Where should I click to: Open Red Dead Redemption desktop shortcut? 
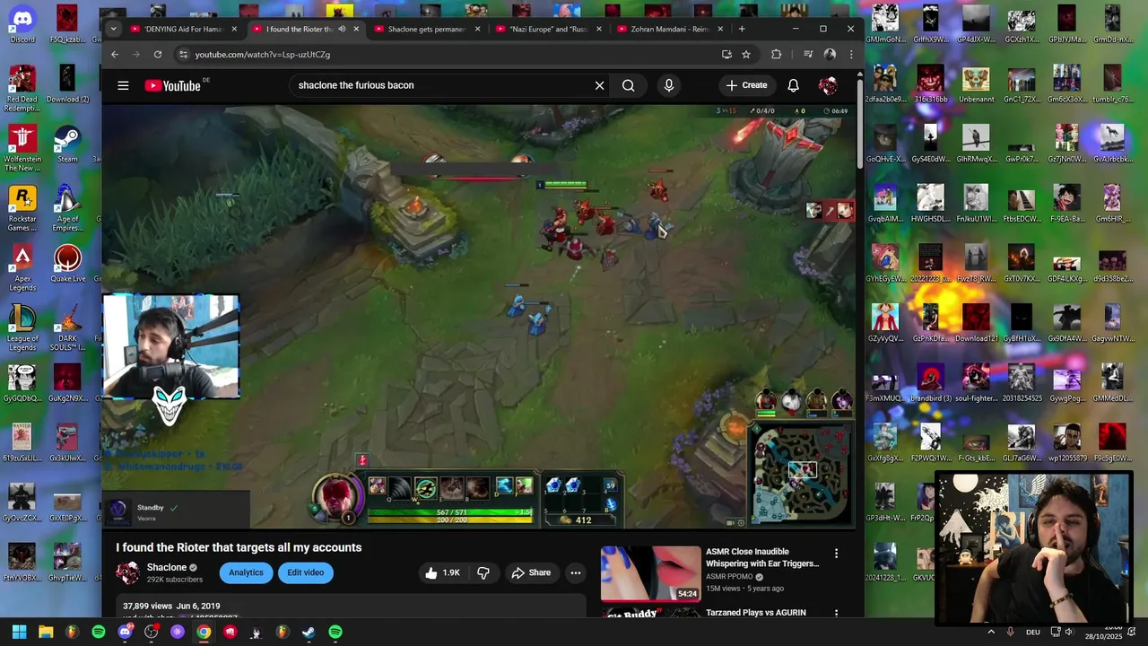[22, 89]
